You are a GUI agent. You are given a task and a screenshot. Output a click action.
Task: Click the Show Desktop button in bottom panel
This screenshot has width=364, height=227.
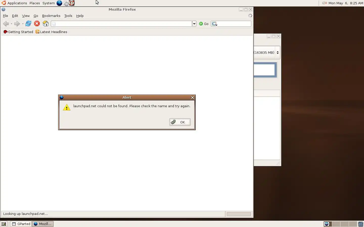[x=4, y=224]
